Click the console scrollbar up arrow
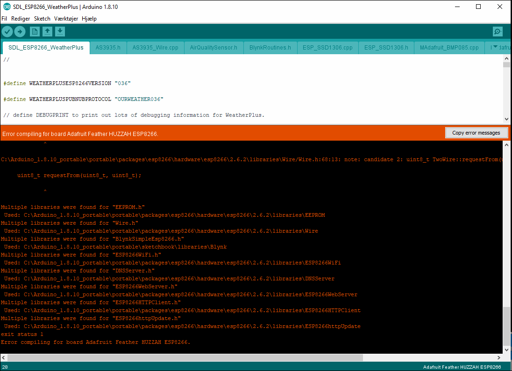The width and height of the screenshot is (512, 371). tap(506, 145)
